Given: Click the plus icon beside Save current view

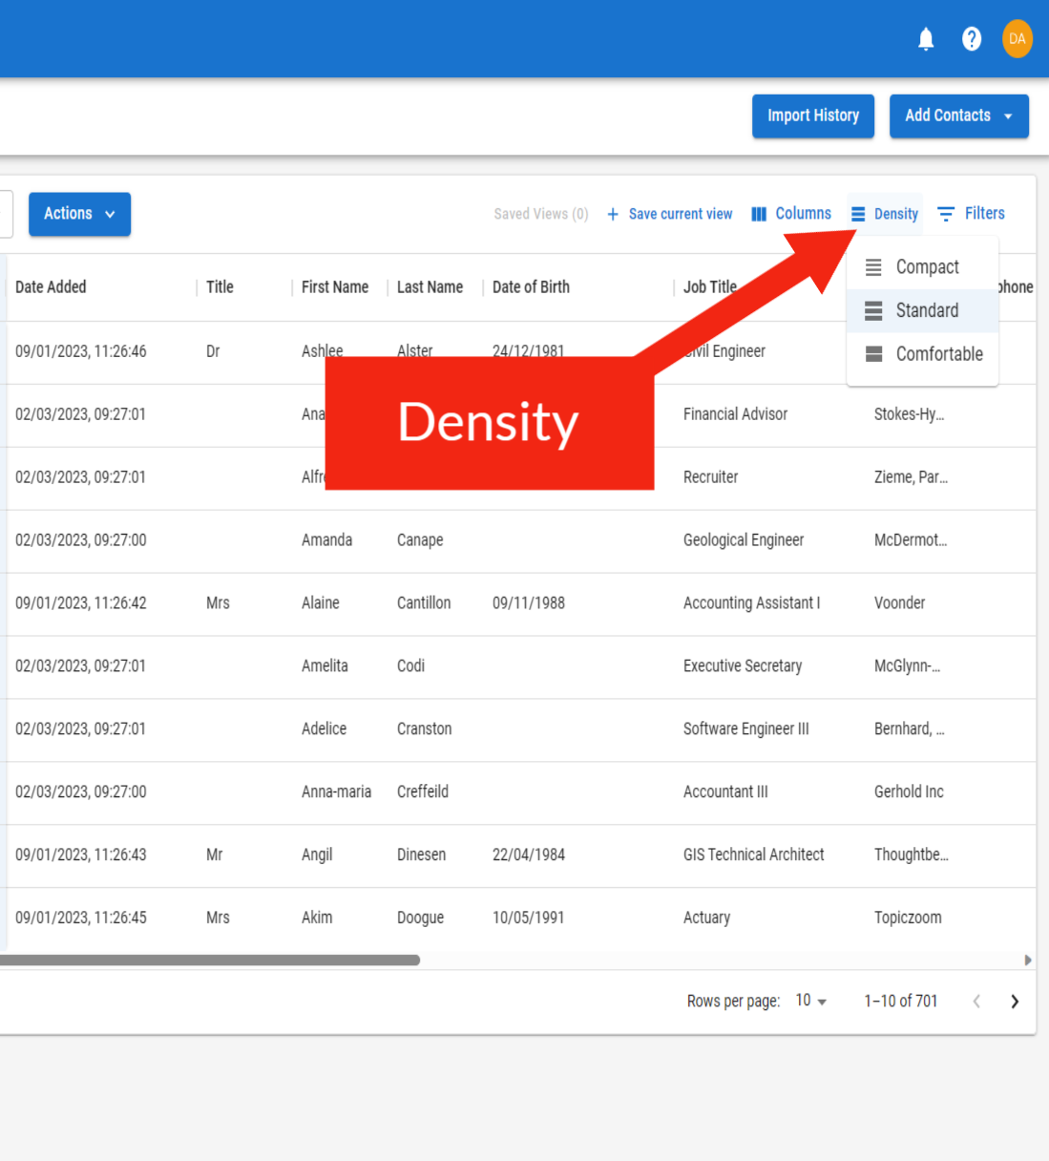Looking at the screenshot, I should pyautogui.click(x=613, y=214).
